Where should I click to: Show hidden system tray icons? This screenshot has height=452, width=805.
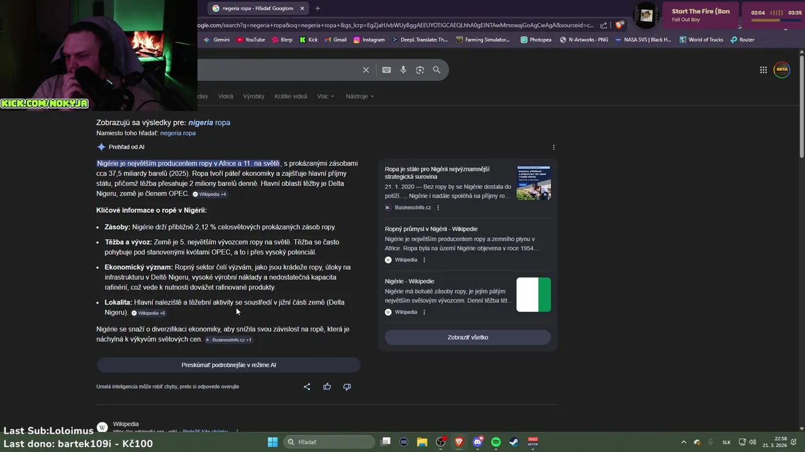click(684, 442)
